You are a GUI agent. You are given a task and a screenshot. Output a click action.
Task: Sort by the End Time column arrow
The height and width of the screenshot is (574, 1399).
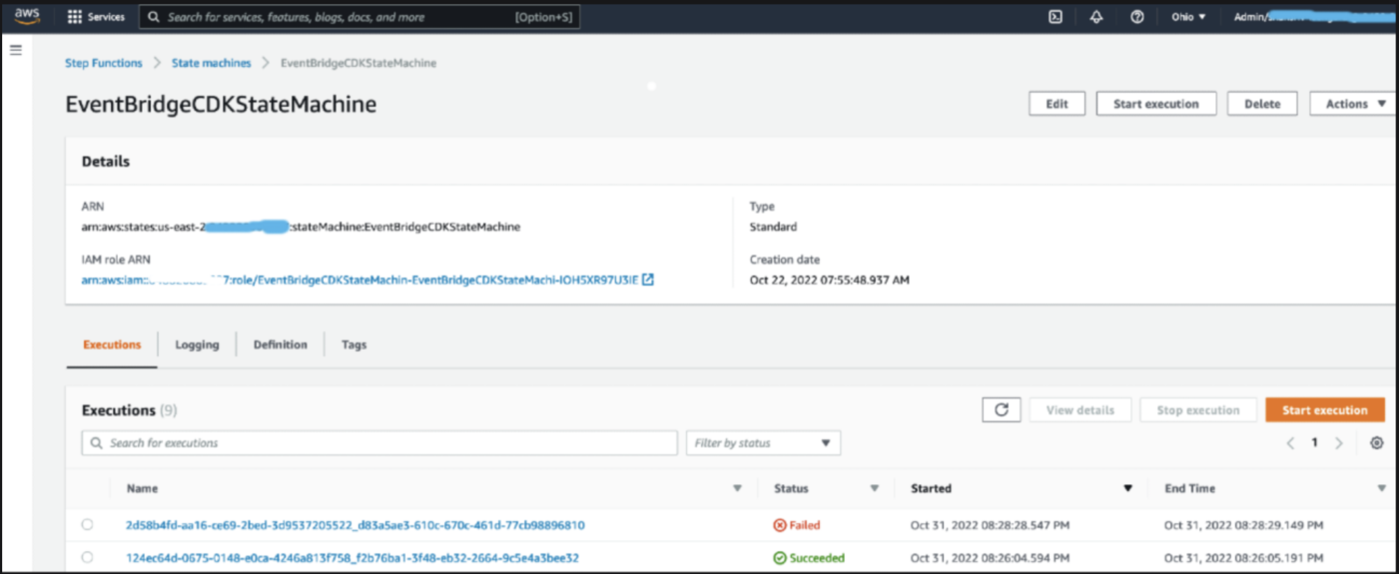(x=1382, y=488)
